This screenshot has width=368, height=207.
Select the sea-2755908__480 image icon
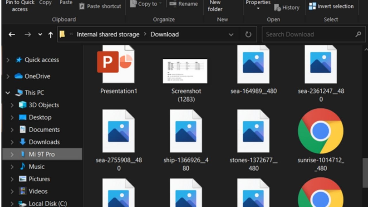point(118,131)
